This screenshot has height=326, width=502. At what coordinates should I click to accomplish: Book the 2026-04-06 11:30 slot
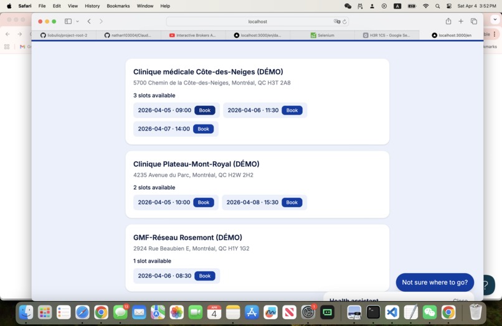point(292,110)
